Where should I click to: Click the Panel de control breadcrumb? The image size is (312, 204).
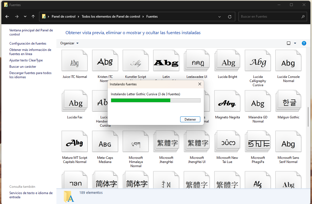(x=64, y=17)
